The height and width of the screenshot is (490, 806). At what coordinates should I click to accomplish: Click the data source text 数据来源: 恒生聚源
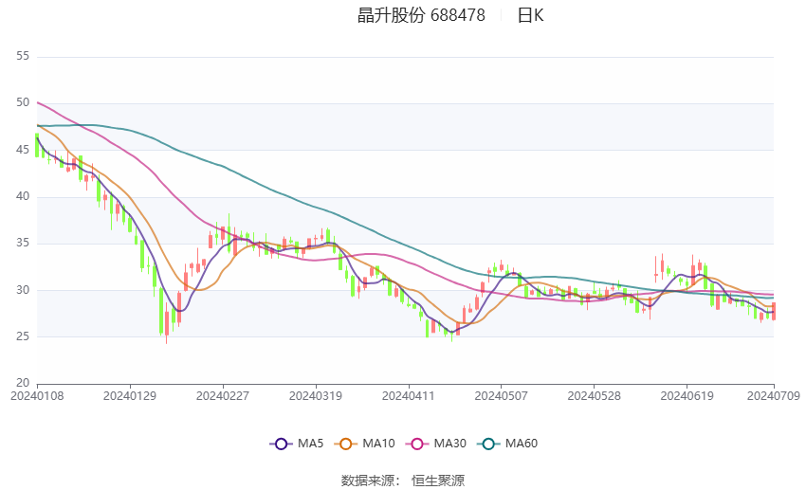pos(403,481)
